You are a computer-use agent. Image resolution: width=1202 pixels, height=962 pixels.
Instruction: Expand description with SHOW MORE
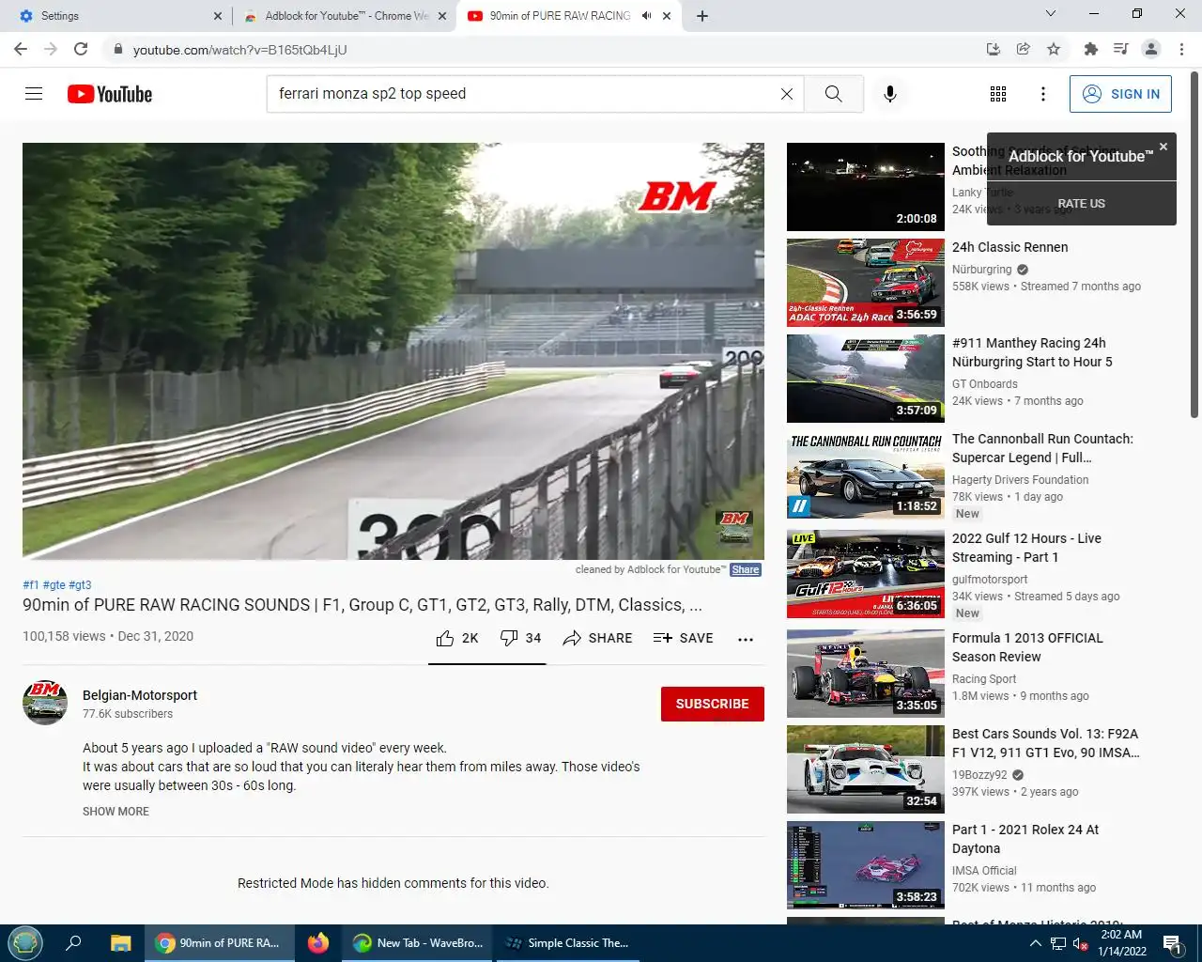coord(116,812)
